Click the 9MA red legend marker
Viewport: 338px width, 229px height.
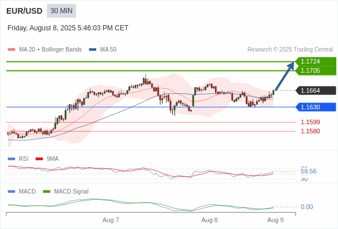click(39, 159)
